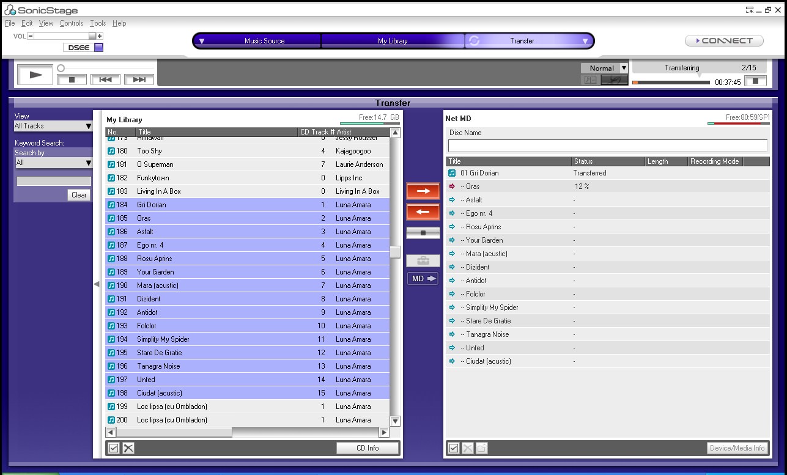The image size is (787, 475).
Task: Skip to previous track button
Action: (105, 79)
